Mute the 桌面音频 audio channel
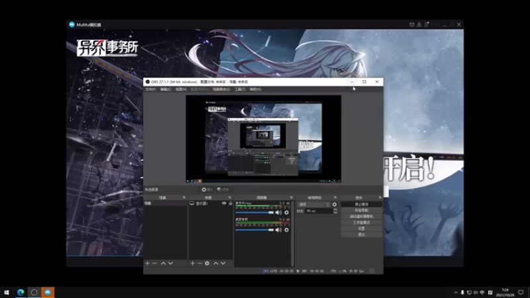This screenshot has height=298, width=530. pos(278,230)
